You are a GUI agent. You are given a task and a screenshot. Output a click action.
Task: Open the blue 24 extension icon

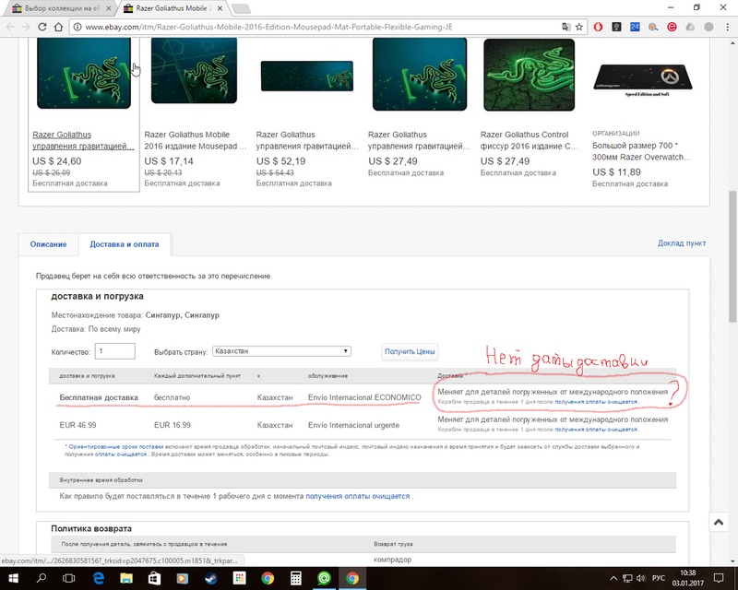pos(635,27)
